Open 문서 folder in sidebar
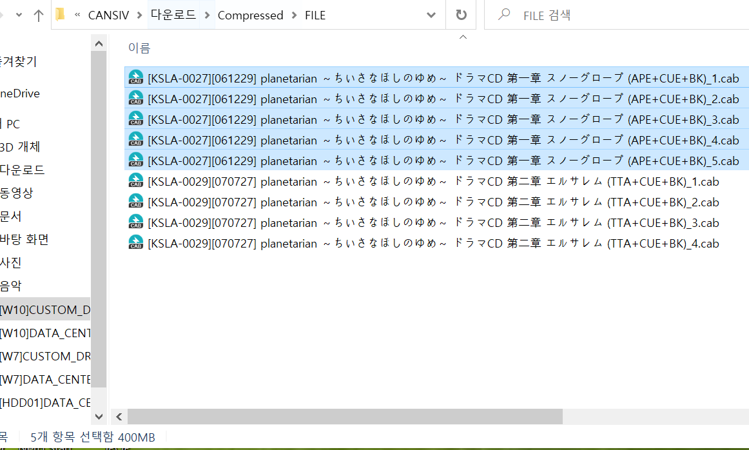The height and width of the screenshot is (450, 749). tap(10, 216)
